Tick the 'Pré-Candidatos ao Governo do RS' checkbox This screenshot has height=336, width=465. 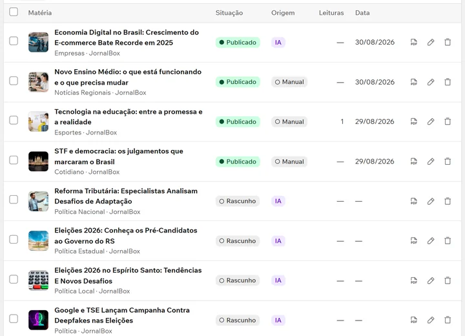(x=14, y=239)
